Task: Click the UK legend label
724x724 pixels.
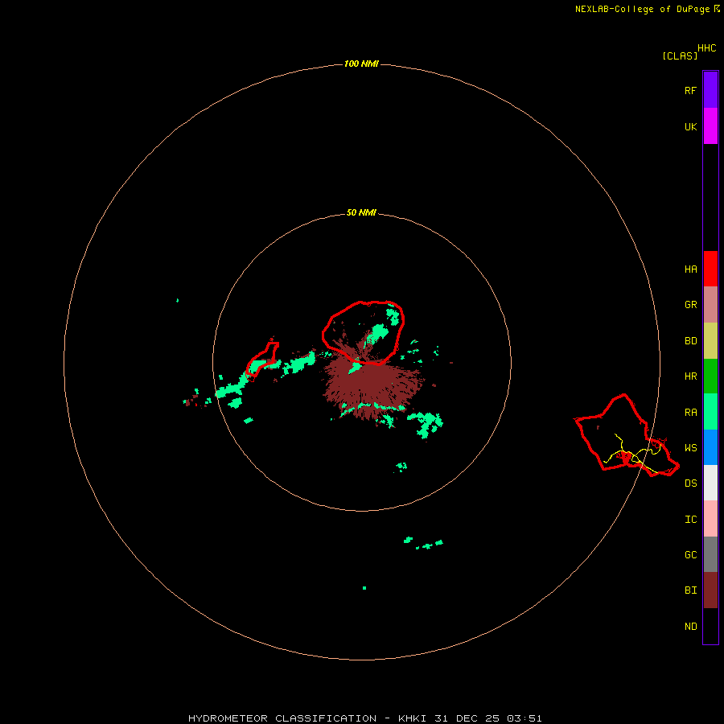Action: pyautogui.click(x=690, y=127)
